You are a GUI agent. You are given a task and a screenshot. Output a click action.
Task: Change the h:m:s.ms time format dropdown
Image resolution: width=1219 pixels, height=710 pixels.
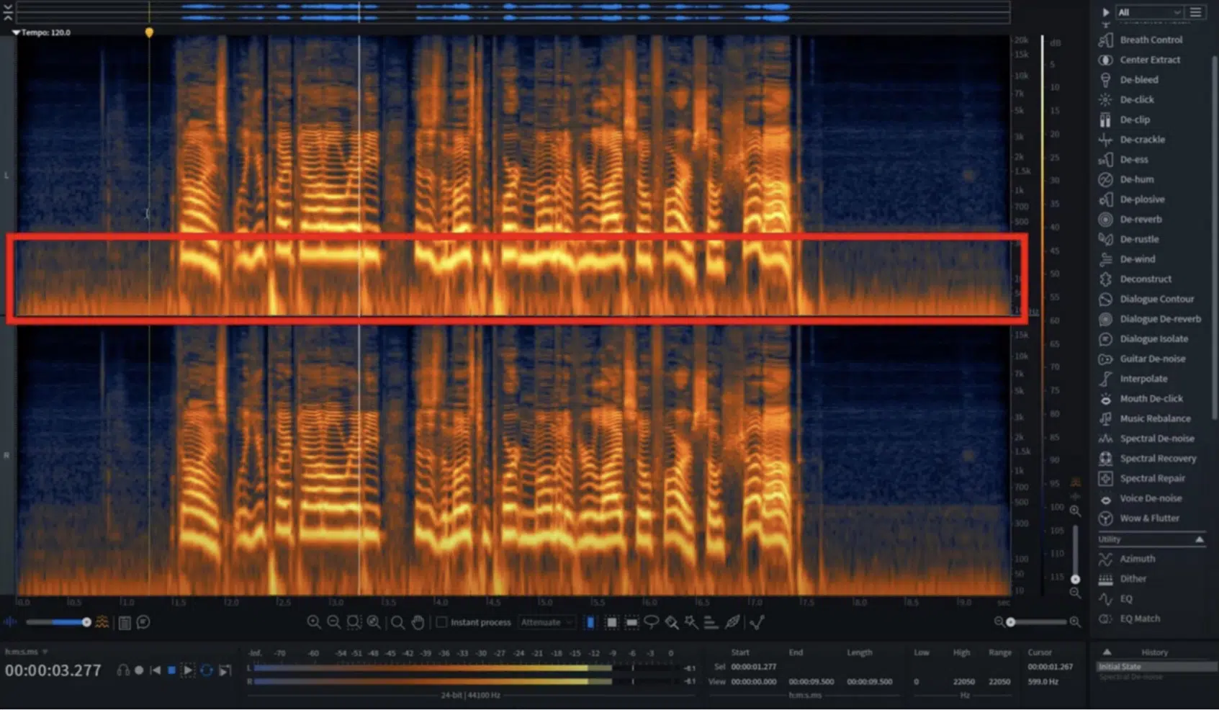click(27, 652)
